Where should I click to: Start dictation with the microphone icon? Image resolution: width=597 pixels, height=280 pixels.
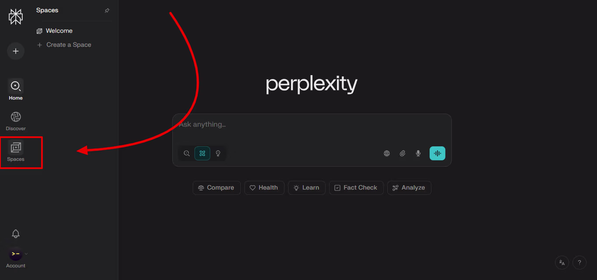418,153
